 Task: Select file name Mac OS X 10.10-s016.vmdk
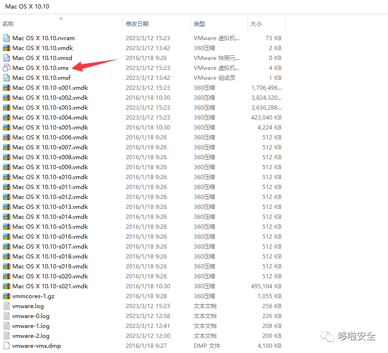point(50,236)
